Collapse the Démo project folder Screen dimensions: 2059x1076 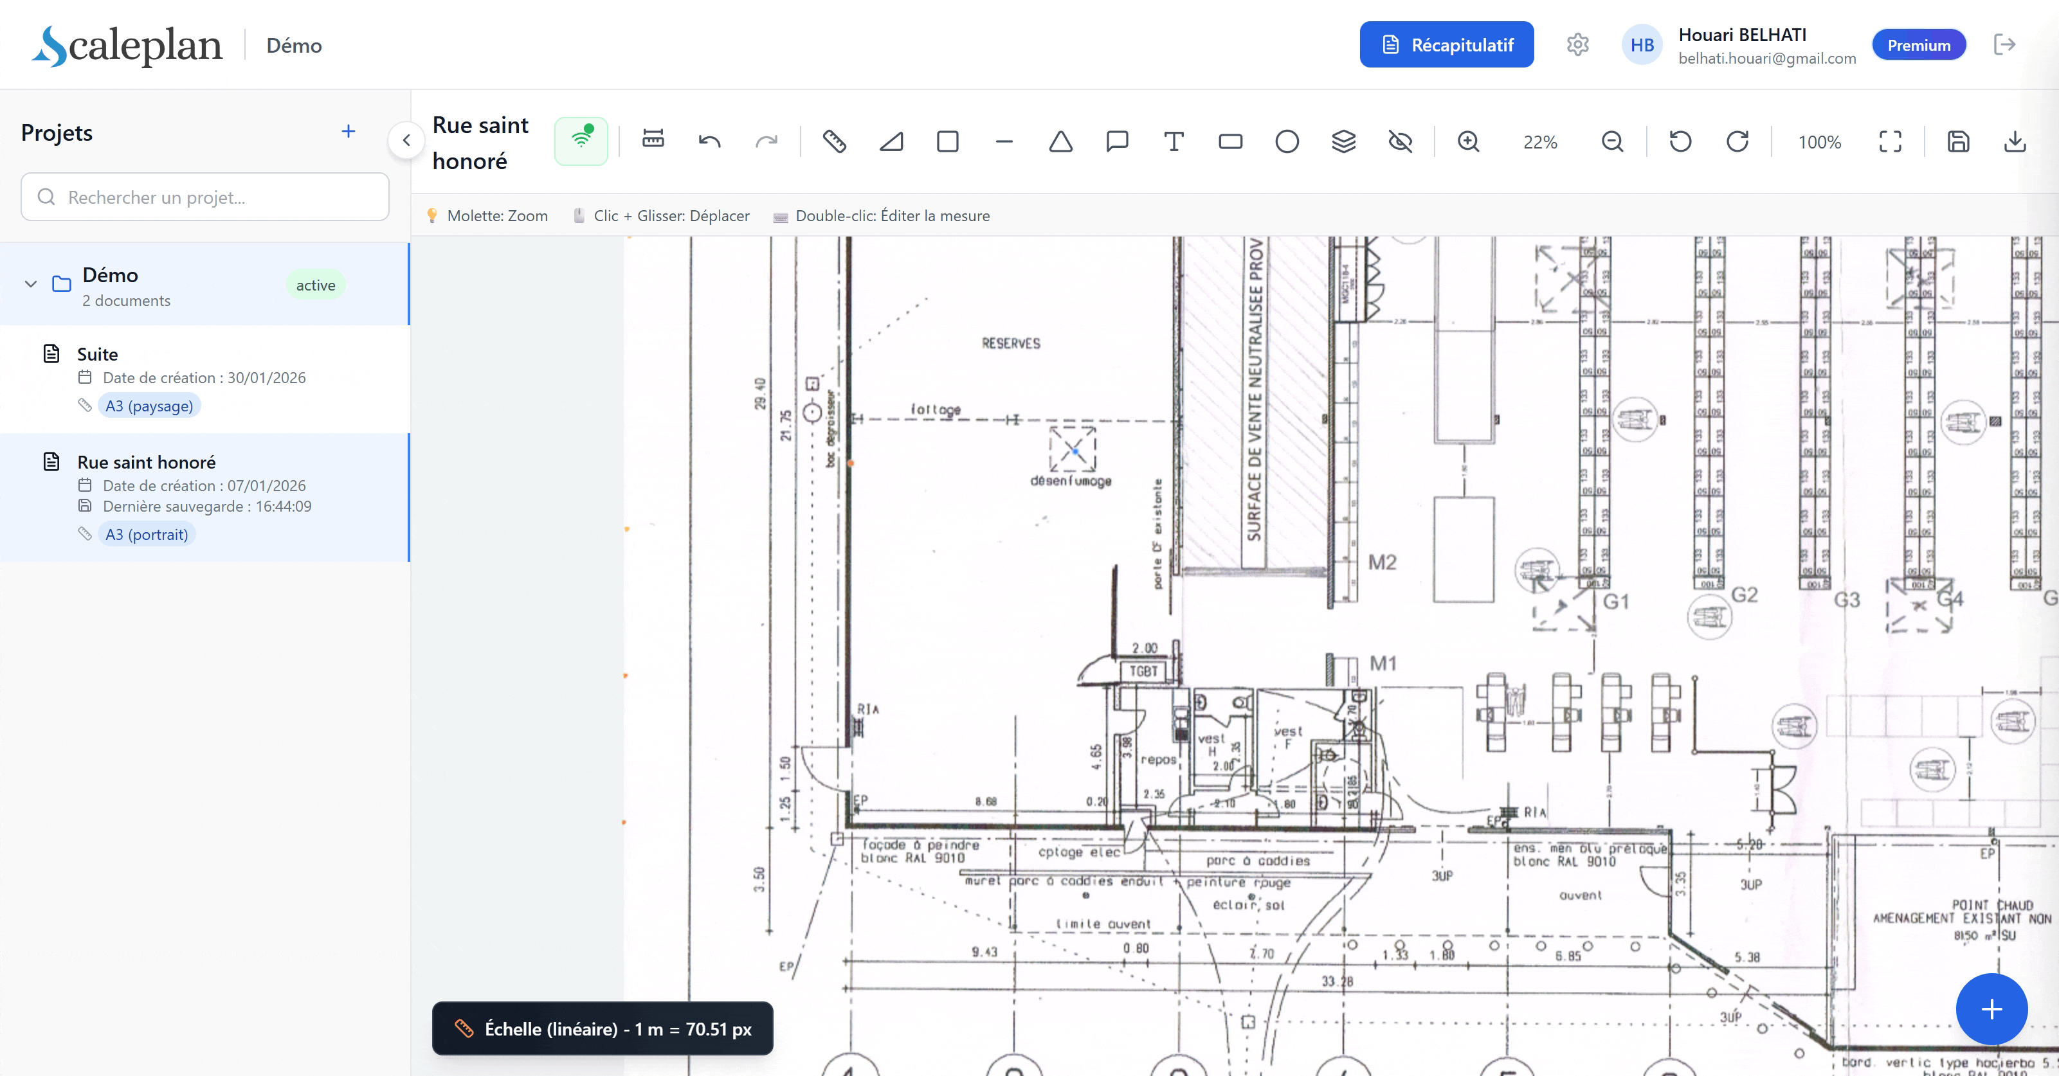click(x=31, y=283)
